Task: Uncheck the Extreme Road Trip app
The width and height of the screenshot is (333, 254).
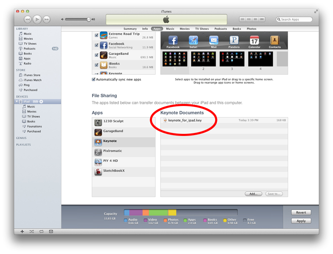Action: pyautogui.click(x=97, y=35)
